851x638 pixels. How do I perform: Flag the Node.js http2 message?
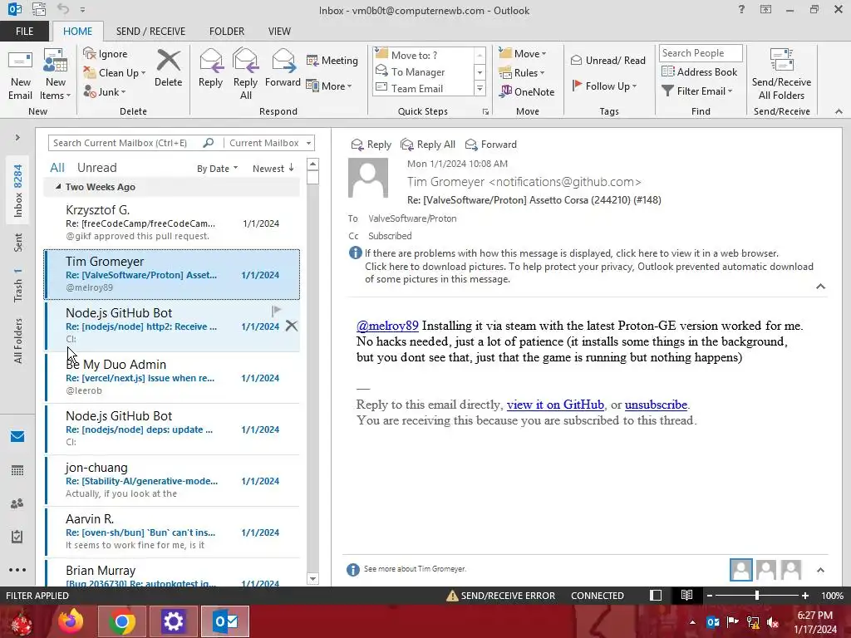(276, 311)
